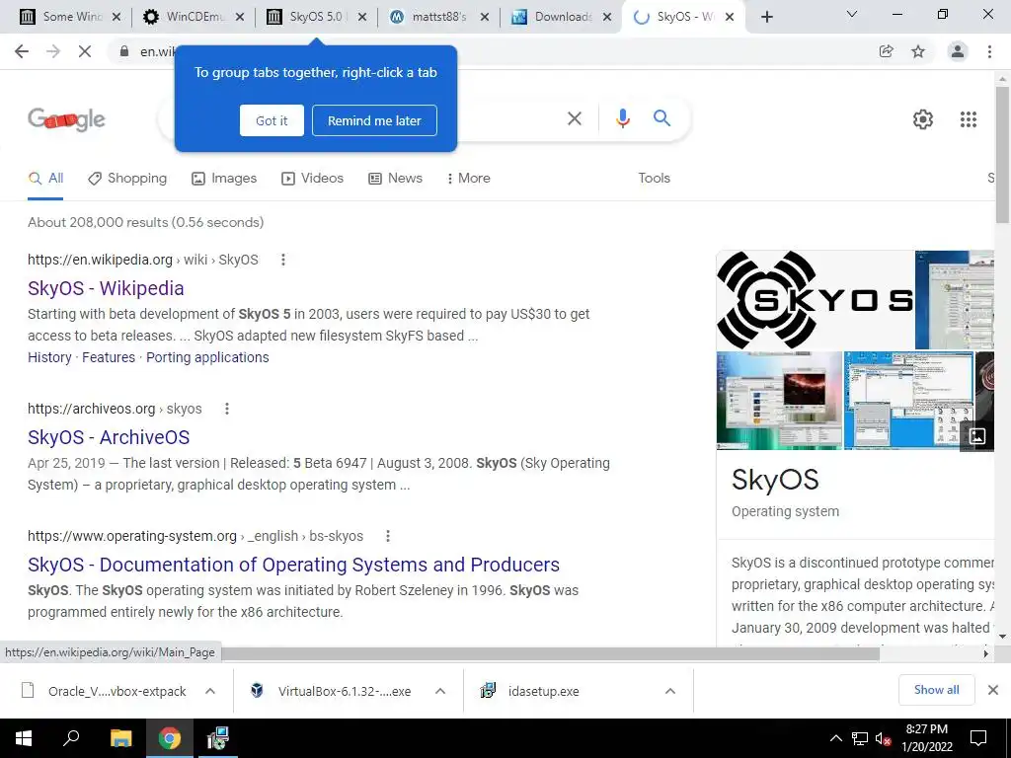The image size is (1011, 758).
Task: Open options for the operating-system.org result
Action: click(388, 536)
